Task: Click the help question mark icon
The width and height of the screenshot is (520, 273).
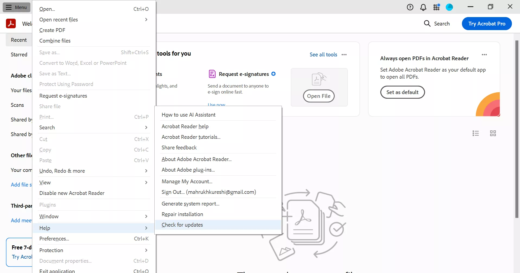Action: (x=410, y=7)
